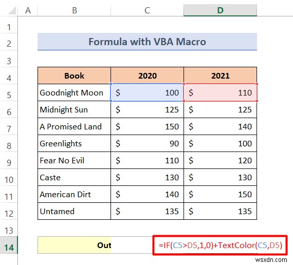Click the 2021 value 110 for Goodnight Moon

(220, 92)
